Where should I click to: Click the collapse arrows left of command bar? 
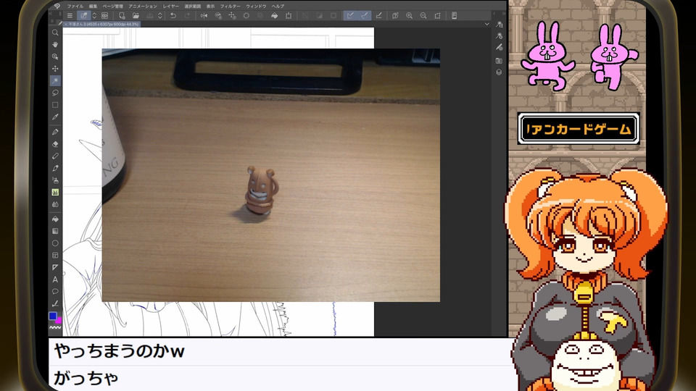click(50, 14)
